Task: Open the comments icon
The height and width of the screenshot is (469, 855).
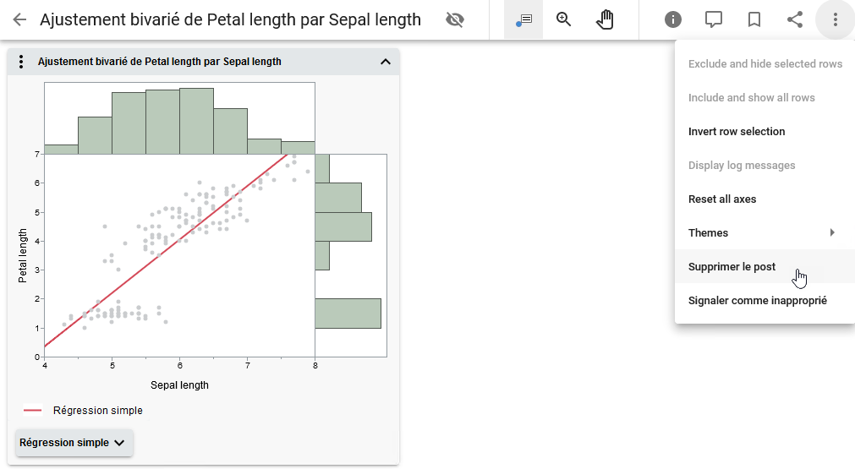Action: click(714, 19)
